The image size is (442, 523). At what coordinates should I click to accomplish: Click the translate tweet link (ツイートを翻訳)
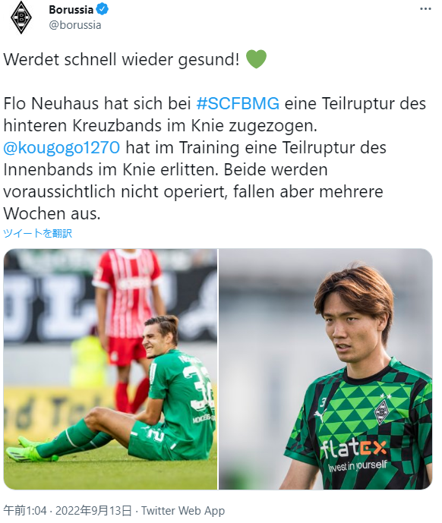[x=38, y=233]
